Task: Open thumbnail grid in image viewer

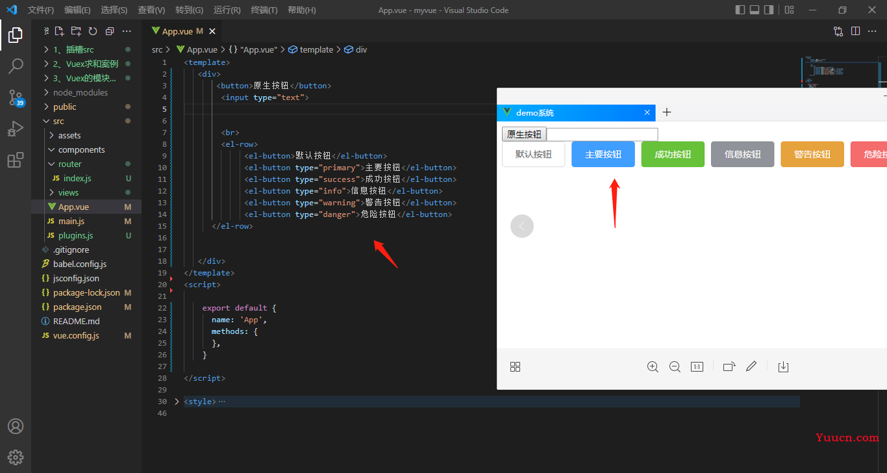Action: point(515,367)
